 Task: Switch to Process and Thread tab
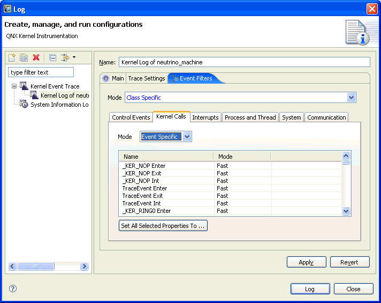click(250, 117)
